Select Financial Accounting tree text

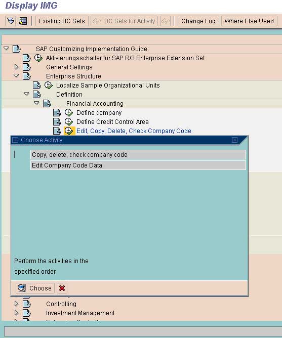95,104
